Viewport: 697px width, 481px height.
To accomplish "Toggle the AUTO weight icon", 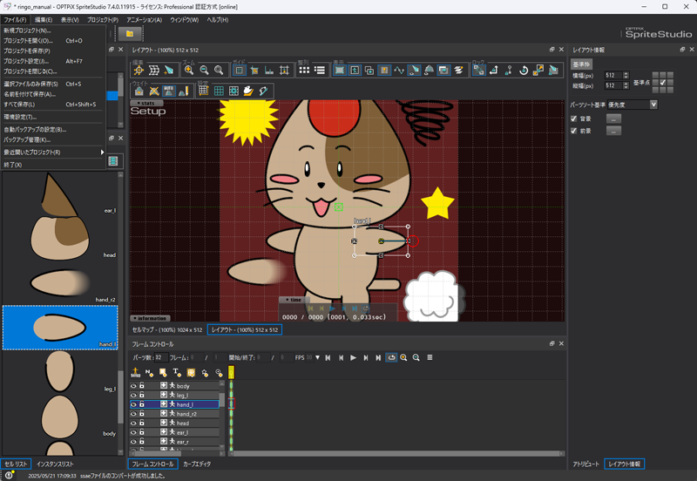I will point(168,91).
